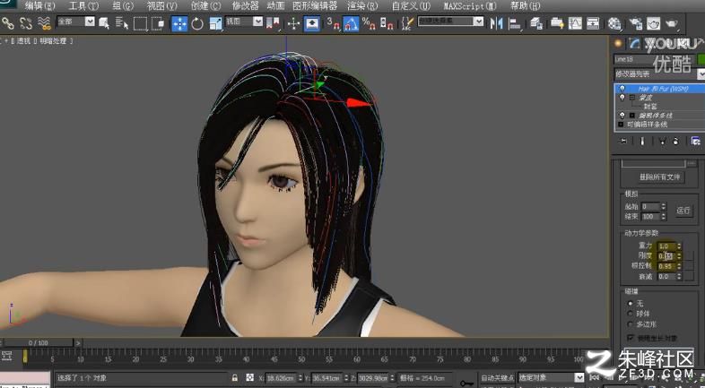The width and height of the screenshot is (705, 388).
Task: Click the 自动关键点 auto key button
Action: pos(497,377)
